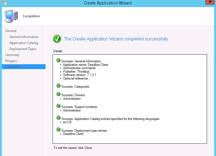Image resolution: width=216 pixels, height=156 pixels.
Task: Click the large green success checkmark
Action: tap(57, 39)
